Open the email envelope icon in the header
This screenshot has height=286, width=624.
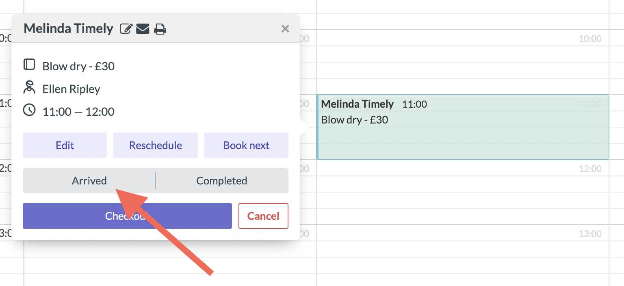tap(143, 28)
